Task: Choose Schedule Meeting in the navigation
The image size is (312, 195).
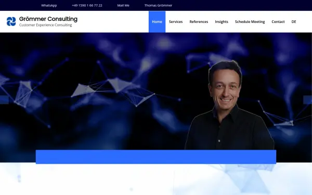Action: coord(250,22)
